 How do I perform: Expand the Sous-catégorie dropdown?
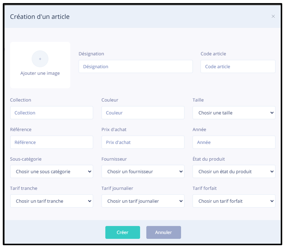51,172
